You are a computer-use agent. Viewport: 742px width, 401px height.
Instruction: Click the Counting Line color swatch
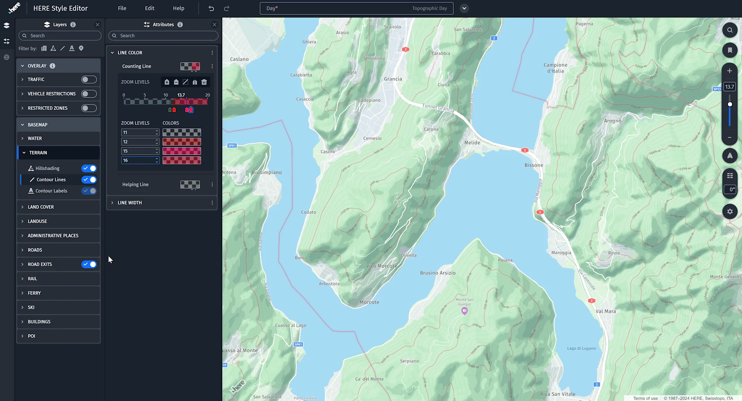[x=190, y=66]
